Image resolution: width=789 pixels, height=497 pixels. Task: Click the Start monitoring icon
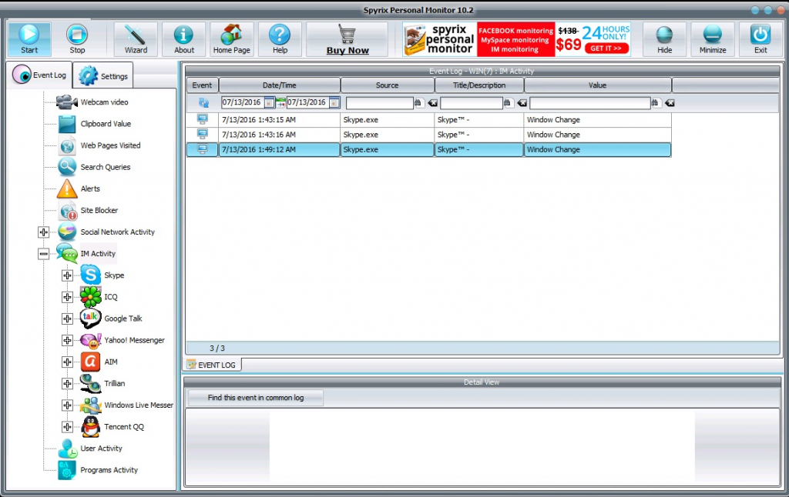(x=29, y=35)
